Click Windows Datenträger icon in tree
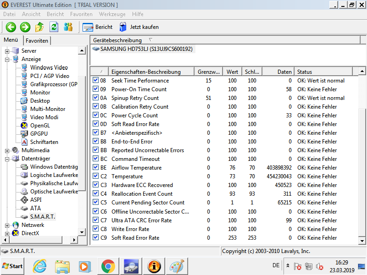367x275 pixels. pyautogui.click(x=24, y=167)
